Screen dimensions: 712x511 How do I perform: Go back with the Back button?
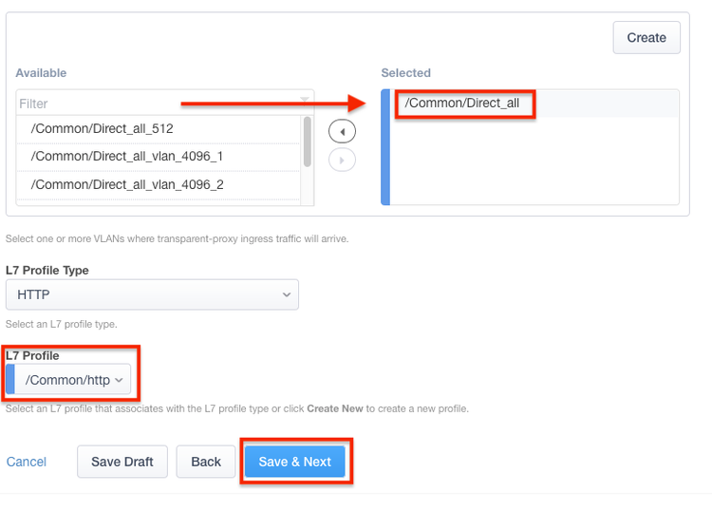pos(206,462)
